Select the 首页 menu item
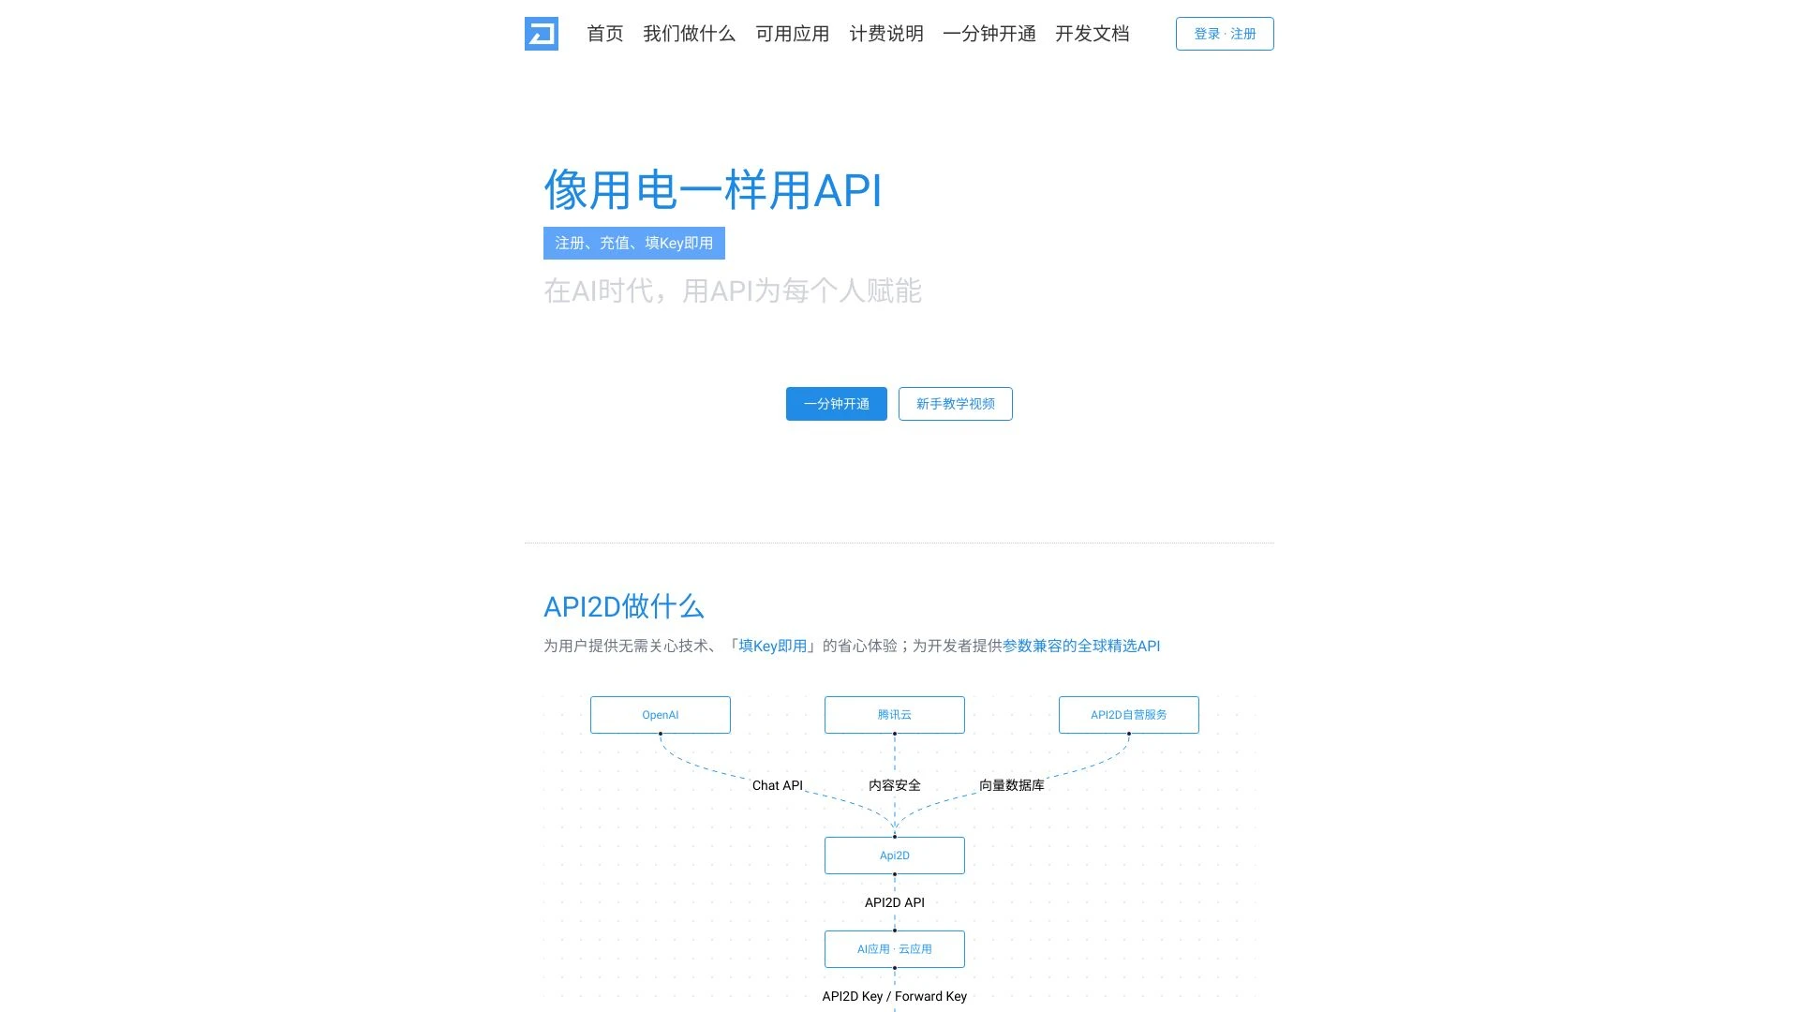This screenshot has height=1012, width=1799. pyautogui.click(x=605, y=34)
